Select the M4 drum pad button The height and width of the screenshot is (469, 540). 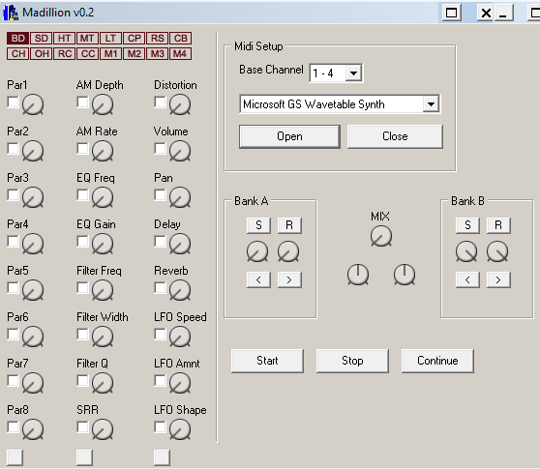tap(180, 54)
